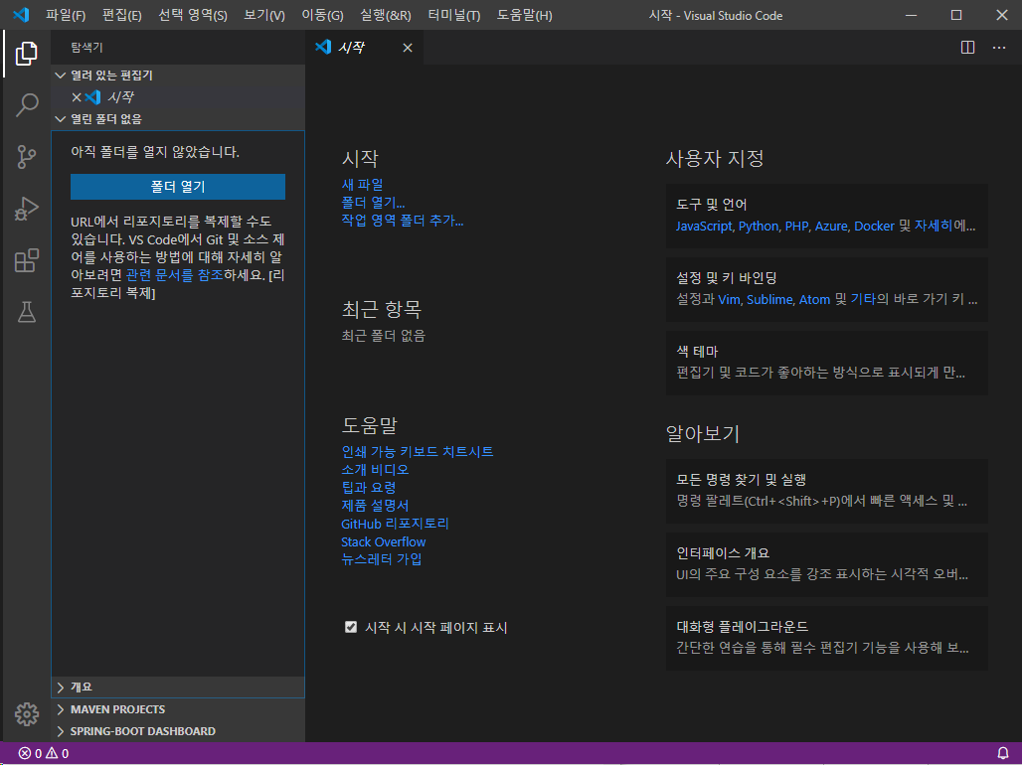Click the split editor icon
Viewport: 1022px width, 765px height.
(968, 48)
